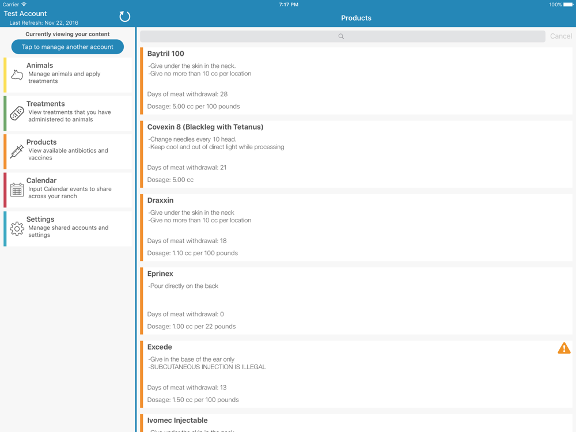Tap the Excede orange warning triangle

click(564, 348)
